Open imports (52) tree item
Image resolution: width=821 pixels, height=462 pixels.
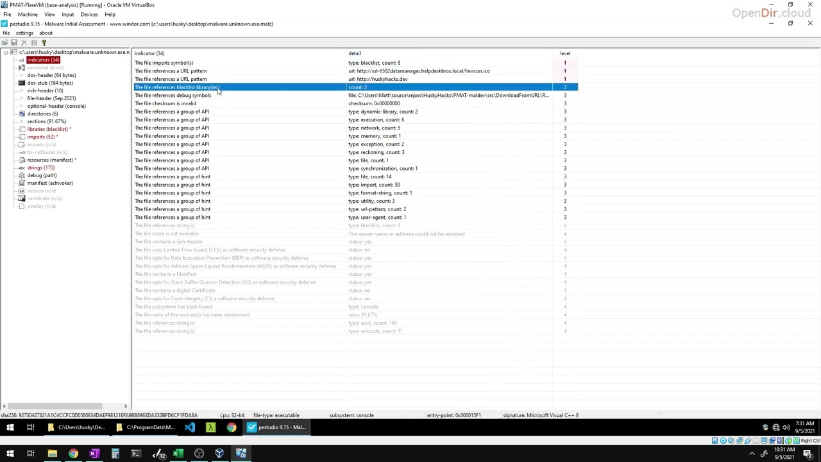point(42,137)
